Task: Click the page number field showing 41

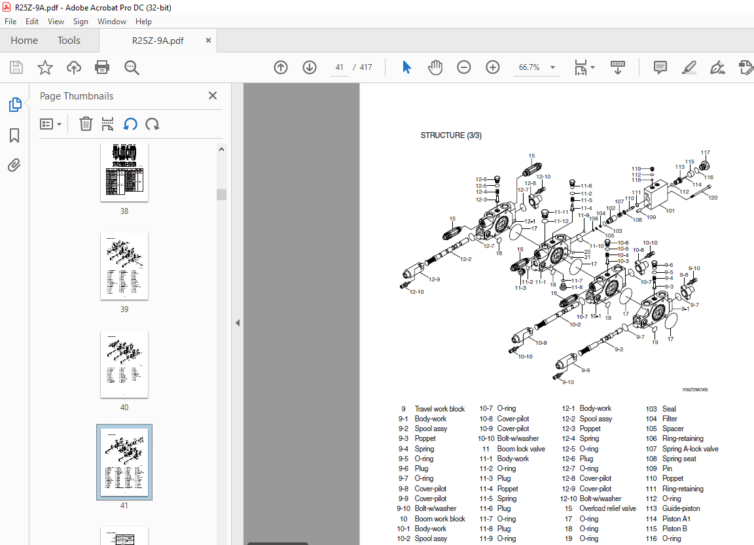Action: (340, 67)
